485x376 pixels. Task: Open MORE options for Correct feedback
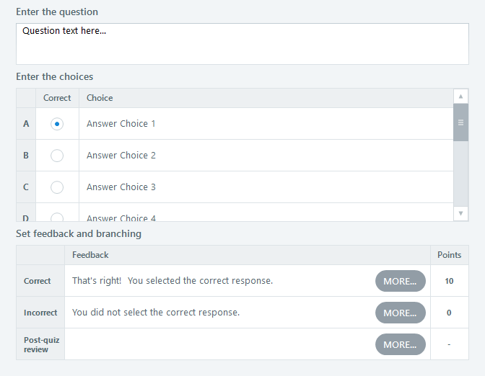pos(400,281)
